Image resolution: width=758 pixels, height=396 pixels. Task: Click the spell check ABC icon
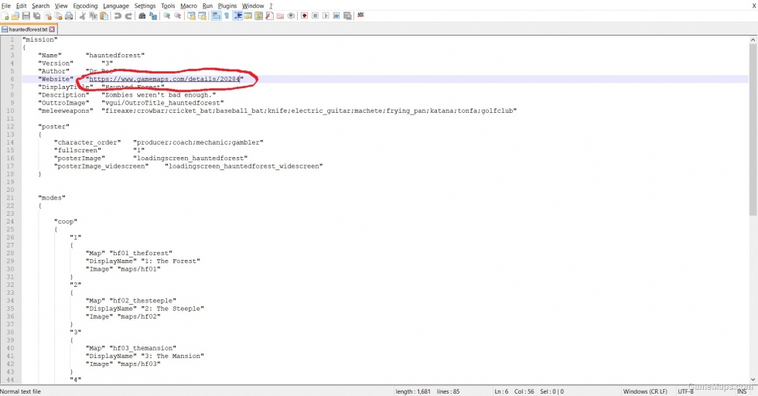pos(360,15)
